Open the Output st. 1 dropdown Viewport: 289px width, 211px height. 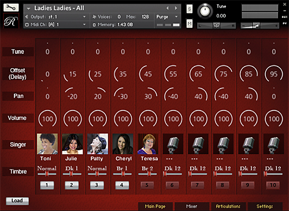(84, 17)
